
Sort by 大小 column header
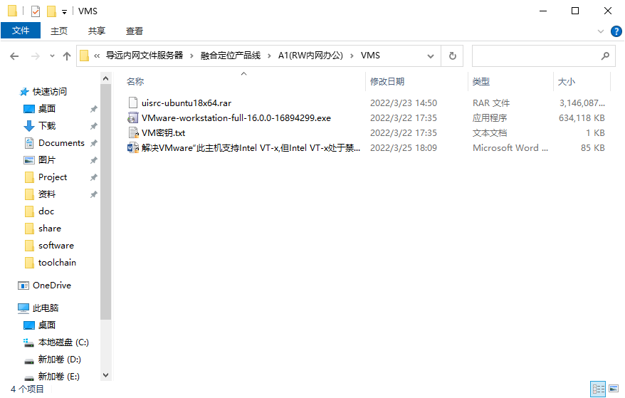point(567,82)
